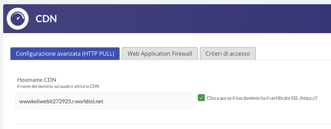Click the CDN page title text
This screenshot has width=331, height=129.
tap(46, 19)
